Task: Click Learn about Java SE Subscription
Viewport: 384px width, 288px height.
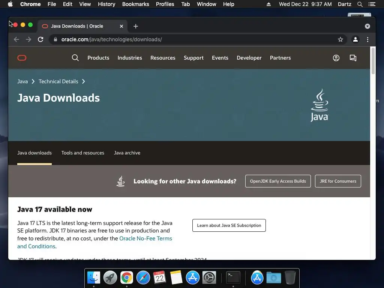Action: pyautogui.click(x=229, y=225)
